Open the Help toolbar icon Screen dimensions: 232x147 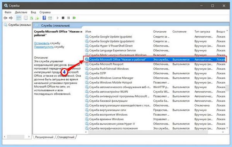[44, 18]
